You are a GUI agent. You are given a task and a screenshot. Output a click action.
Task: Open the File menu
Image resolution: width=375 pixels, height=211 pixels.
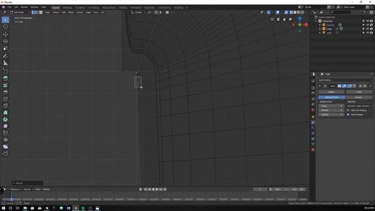tap(9, 8)
